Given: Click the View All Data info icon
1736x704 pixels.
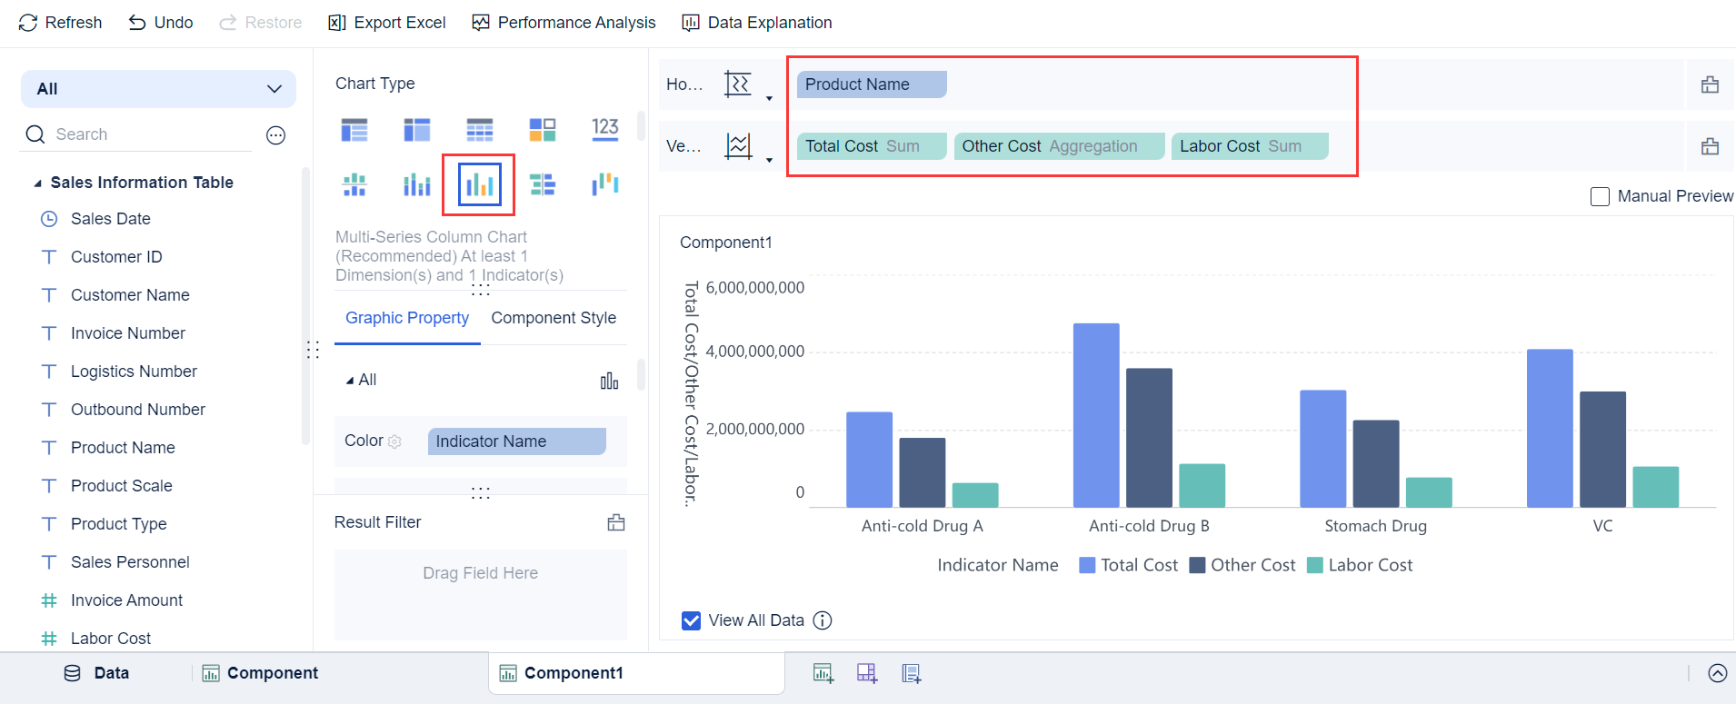Looking at the screenshot, I should [823, 620].
